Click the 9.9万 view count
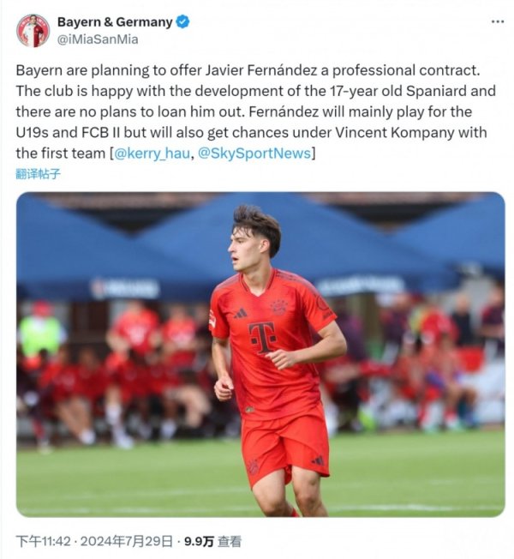The image size is (514, 559). [x=199, y=542]
